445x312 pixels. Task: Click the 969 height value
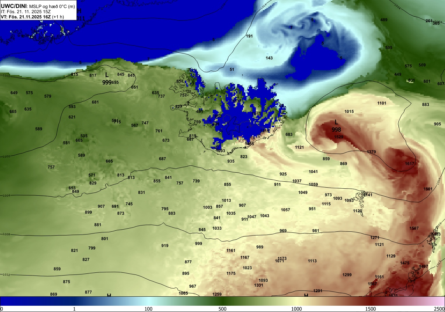(283, 231)
